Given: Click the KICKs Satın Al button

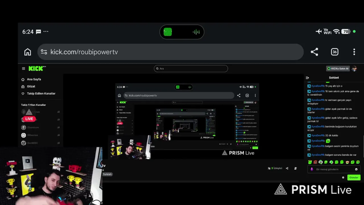Looking at the screenshot, I should [x=338, y=68].
